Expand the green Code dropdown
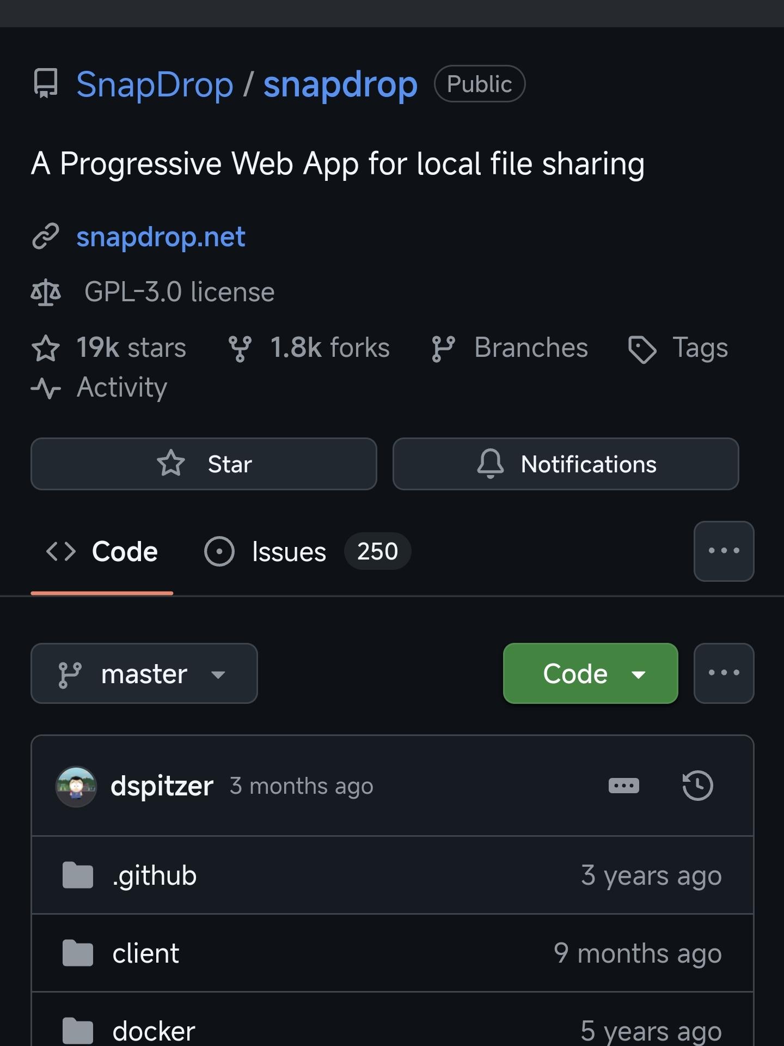784x1046 pixels. tap(590, 673)
